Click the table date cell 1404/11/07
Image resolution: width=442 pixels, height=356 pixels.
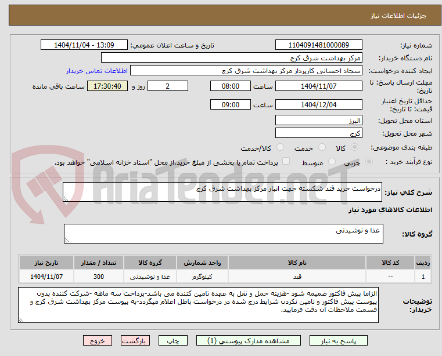(x=46, y=277)
